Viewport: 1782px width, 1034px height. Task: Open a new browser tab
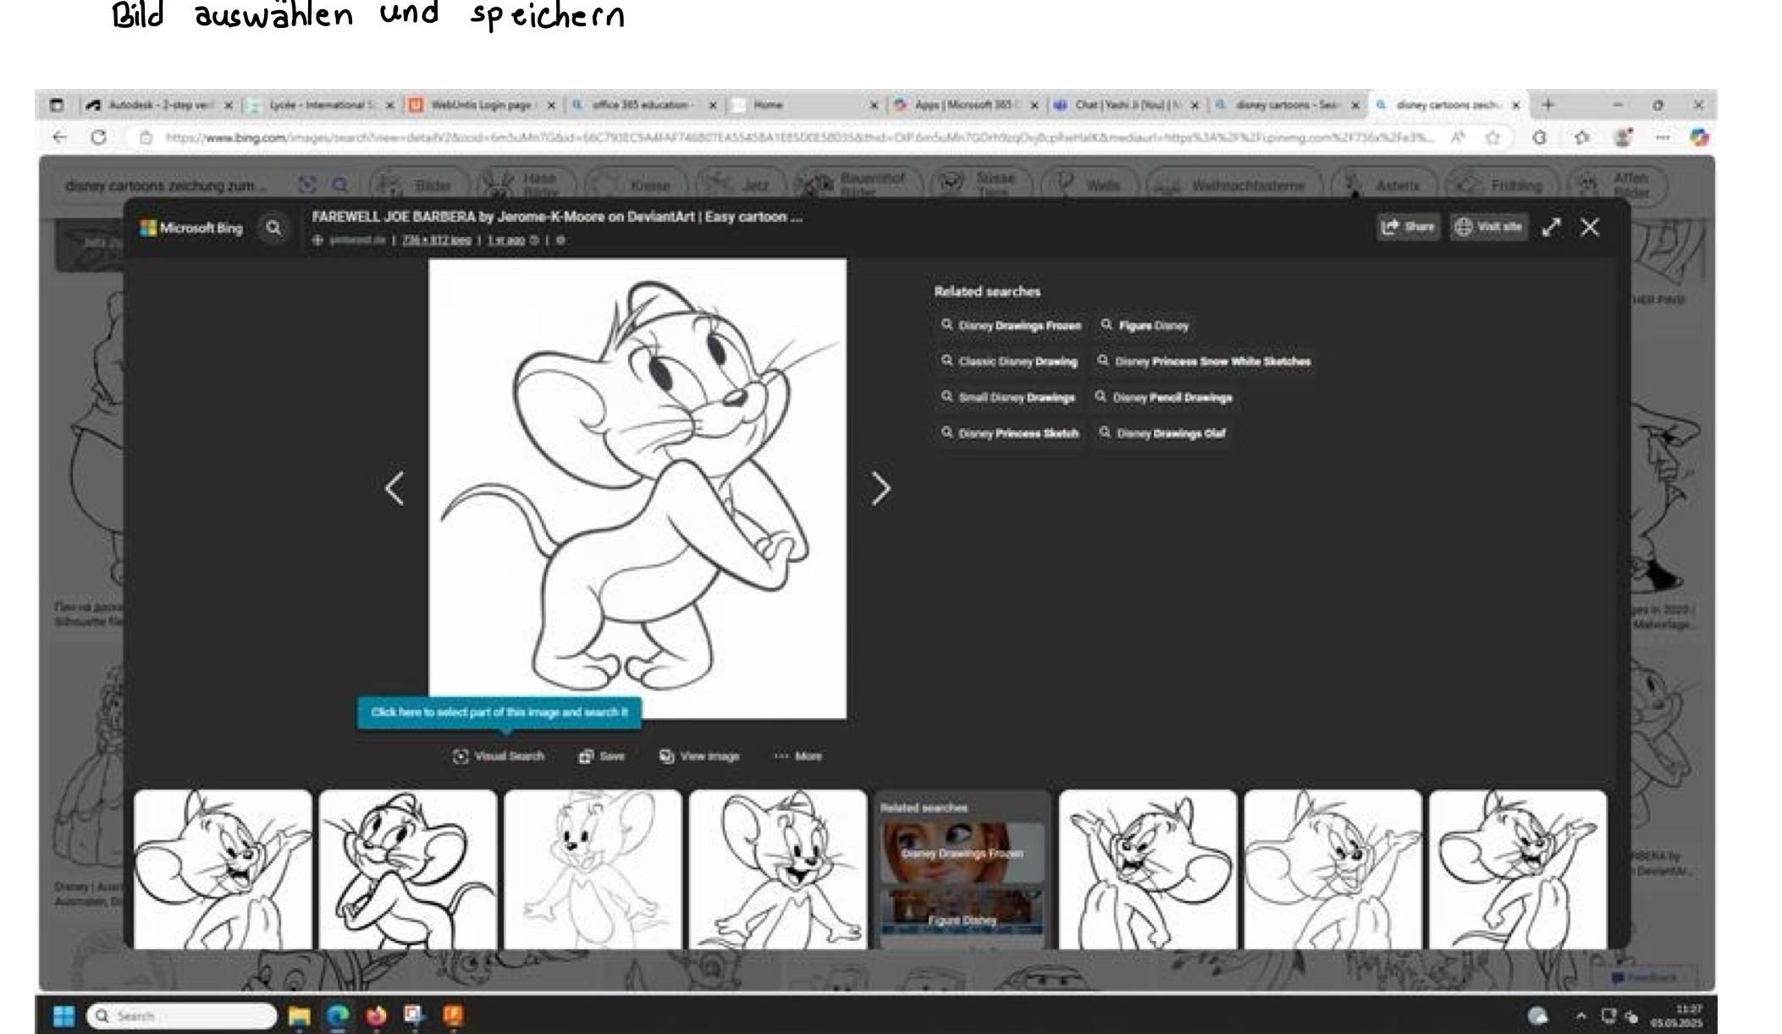point(1548,105)
